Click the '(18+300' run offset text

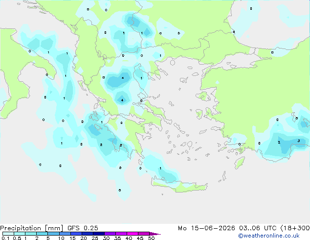click(x=295, y=228)
